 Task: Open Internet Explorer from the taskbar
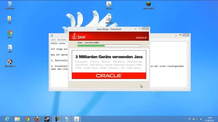click(7, 119)
